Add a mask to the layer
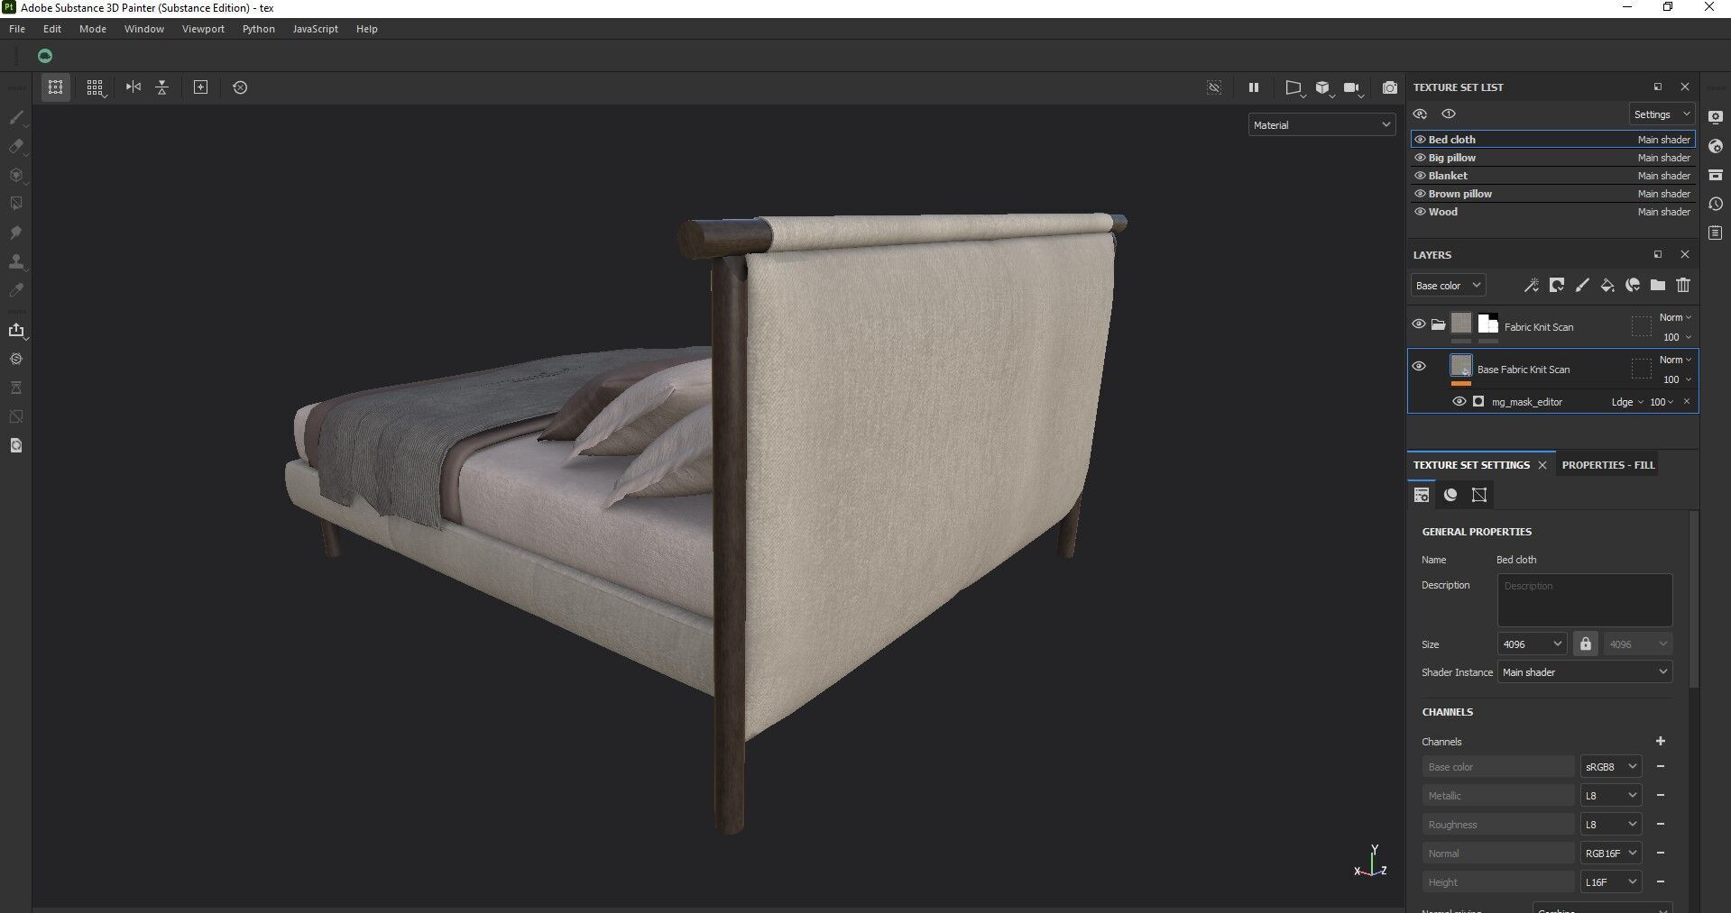This screenshot has width=1731, height=913. [x=1557, y=286]
